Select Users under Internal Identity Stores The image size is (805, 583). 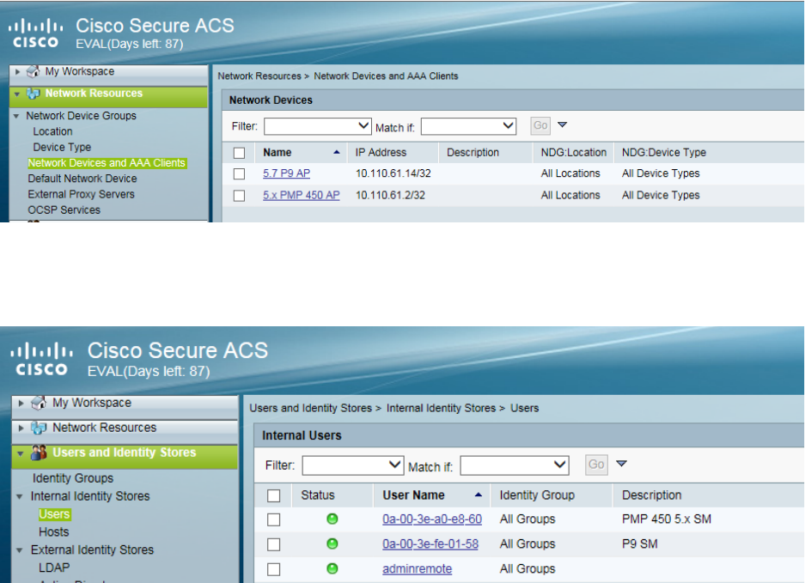54,514
